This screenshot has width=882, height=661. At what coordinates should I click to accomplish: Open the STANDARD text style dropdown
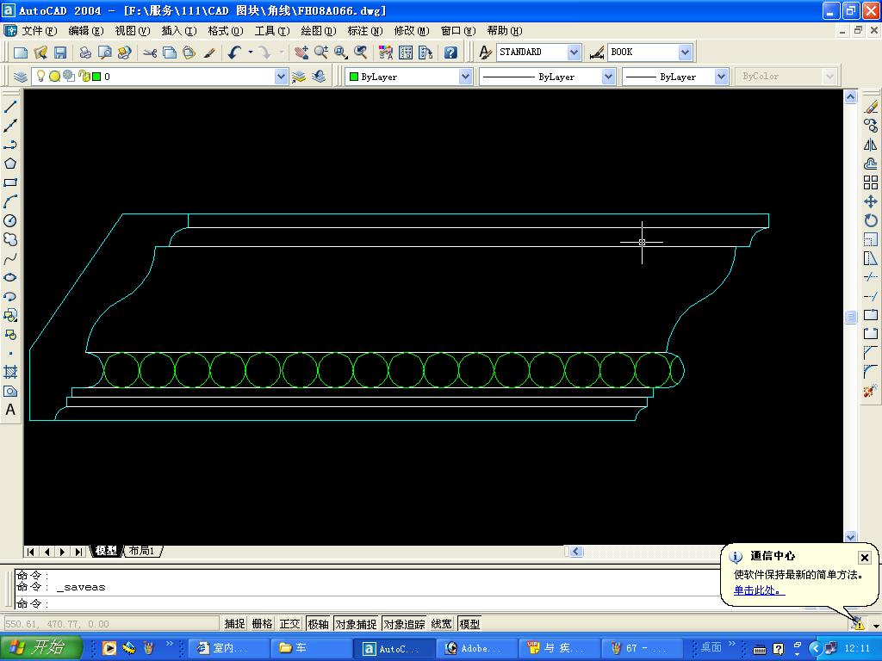tap(574, 53)
